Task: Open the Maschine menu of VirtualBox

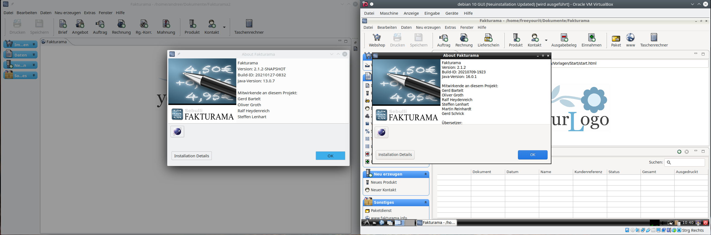Action: click(x=389, y=13)
